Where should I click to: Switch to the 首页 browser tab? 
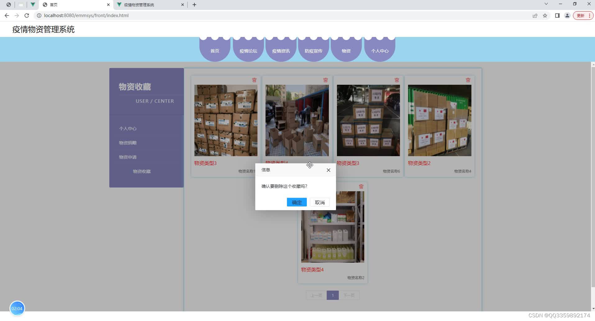point(76,5)
